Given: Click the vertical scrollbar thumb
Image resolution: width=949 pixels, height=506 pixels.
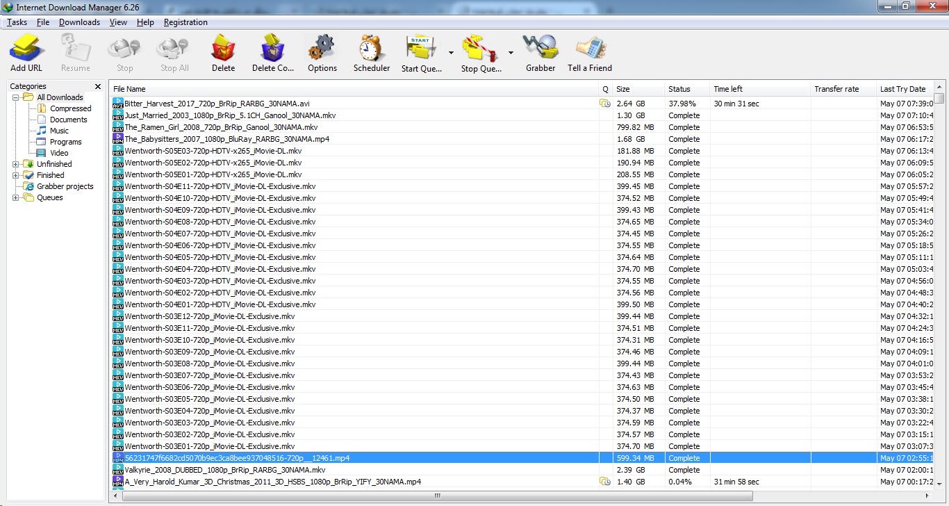Looking at the screenshot, I should coord(939,98).
